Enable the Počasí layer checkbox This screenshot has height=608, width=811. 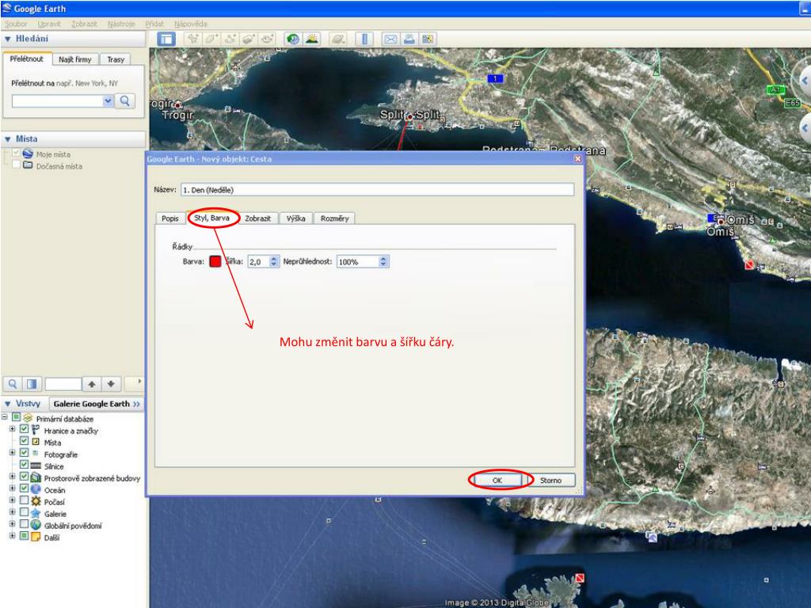tap(24, 500)
